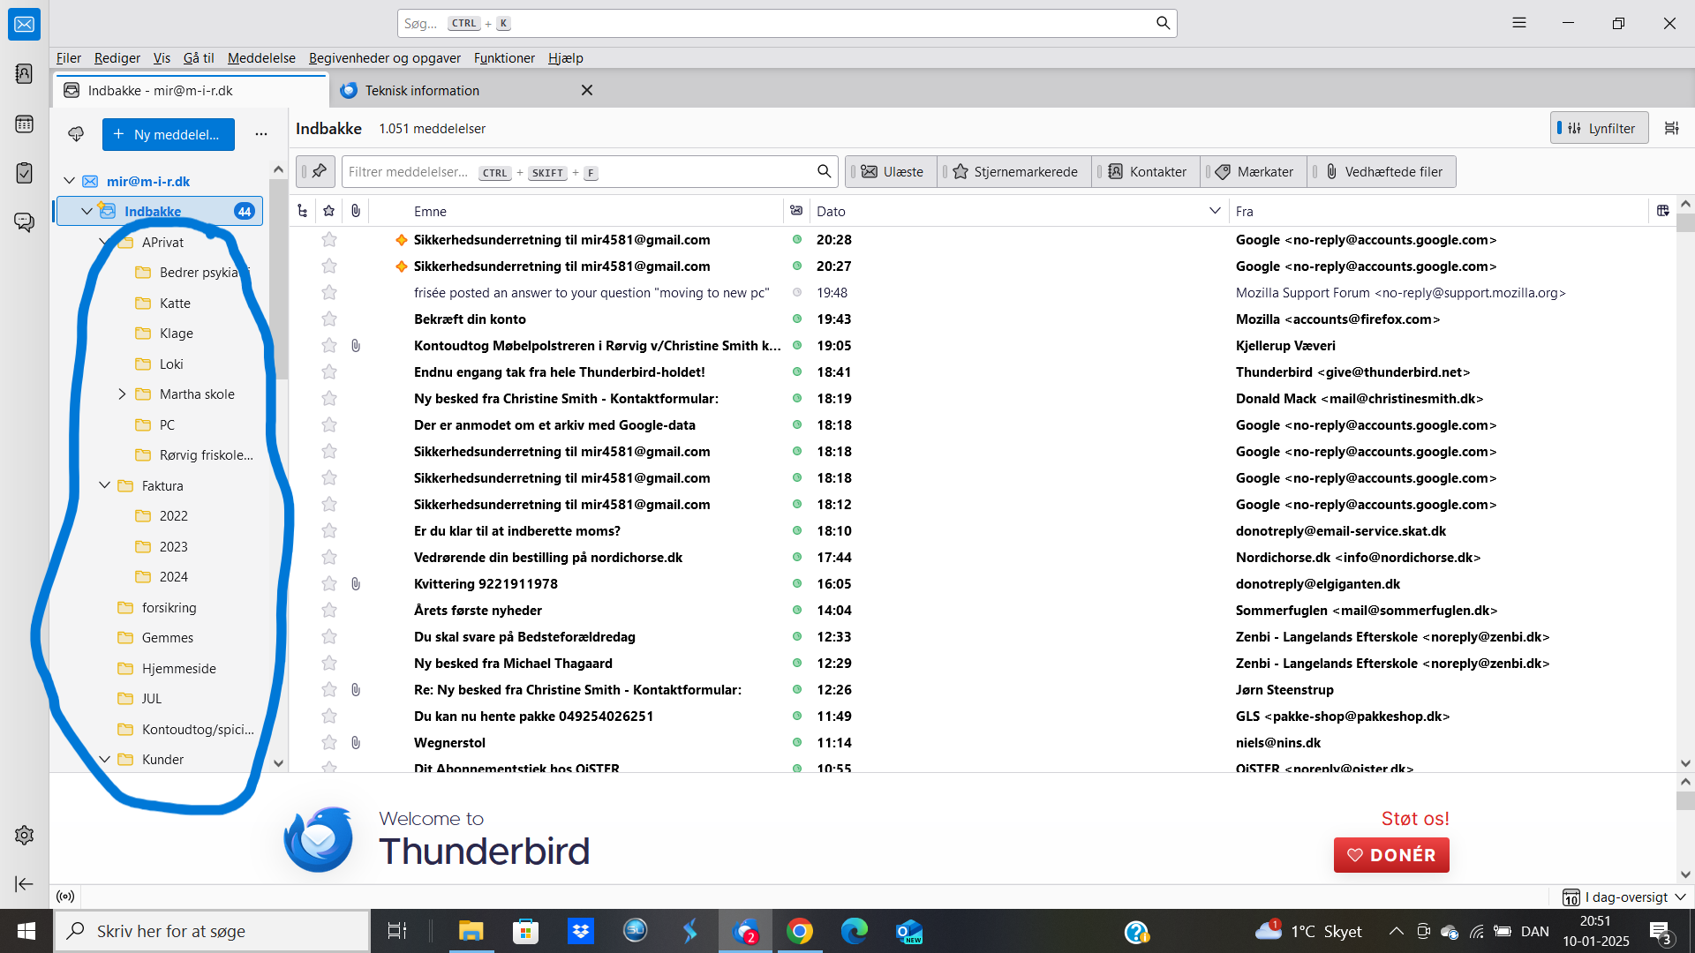Toggle the Kontakter filter
The height and width of the screenshot is (953, 1695).
pyautogui.click(x=1146, y=171)
